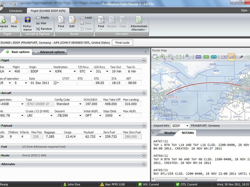Open Intermediate Alternates menu
Viewport: 250px width, 187px height.
[x=139, y=23]
